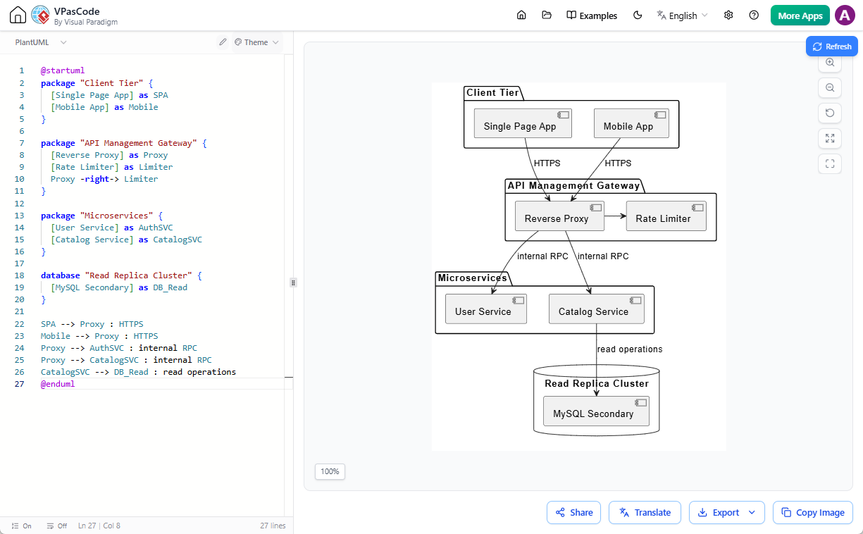This screenshot has width=863, height=534.
Task: Open the folder icon in top toolbar
Action: pyautogui.click(x=547, y=15)
